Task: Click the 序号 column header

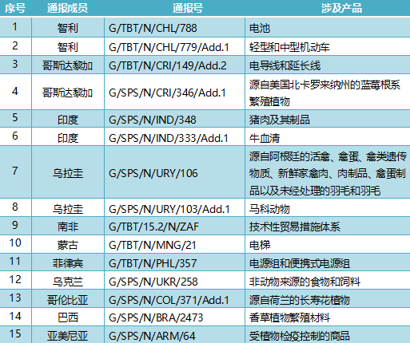Action: tap(15, 9)
